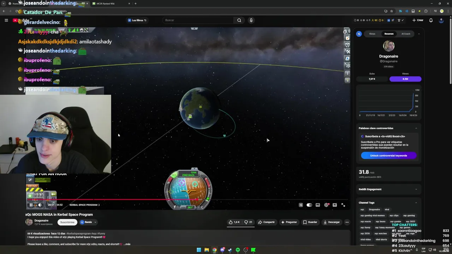The image size is (452, 254).
Task: Focus the Buscar search field
Action: [198, 20]
